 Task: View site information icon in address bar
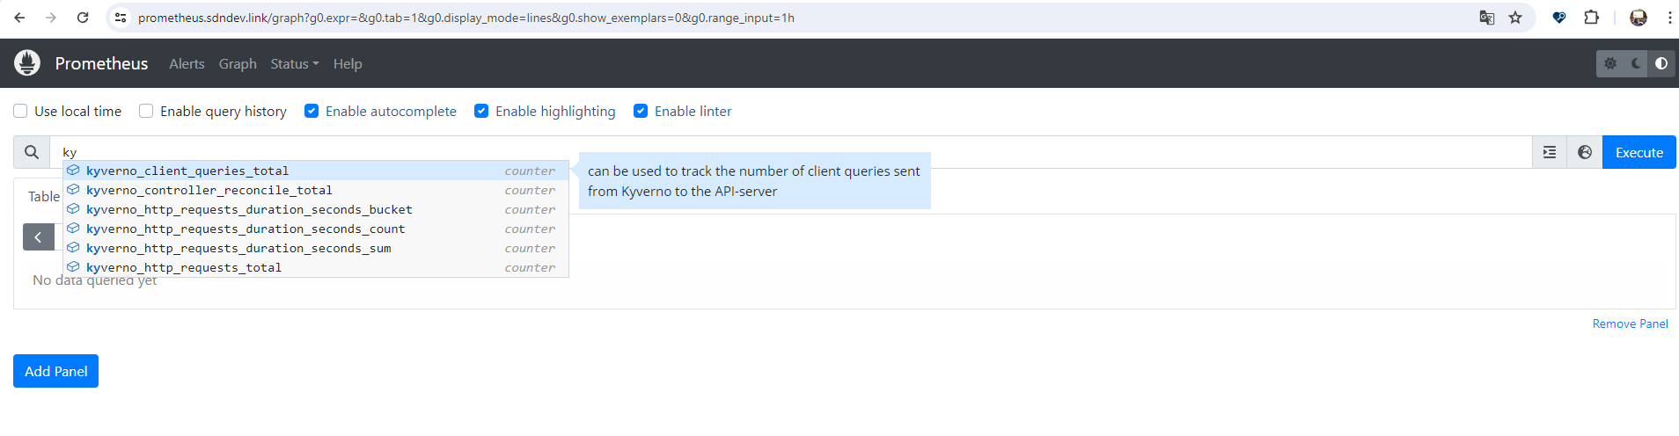121,18
